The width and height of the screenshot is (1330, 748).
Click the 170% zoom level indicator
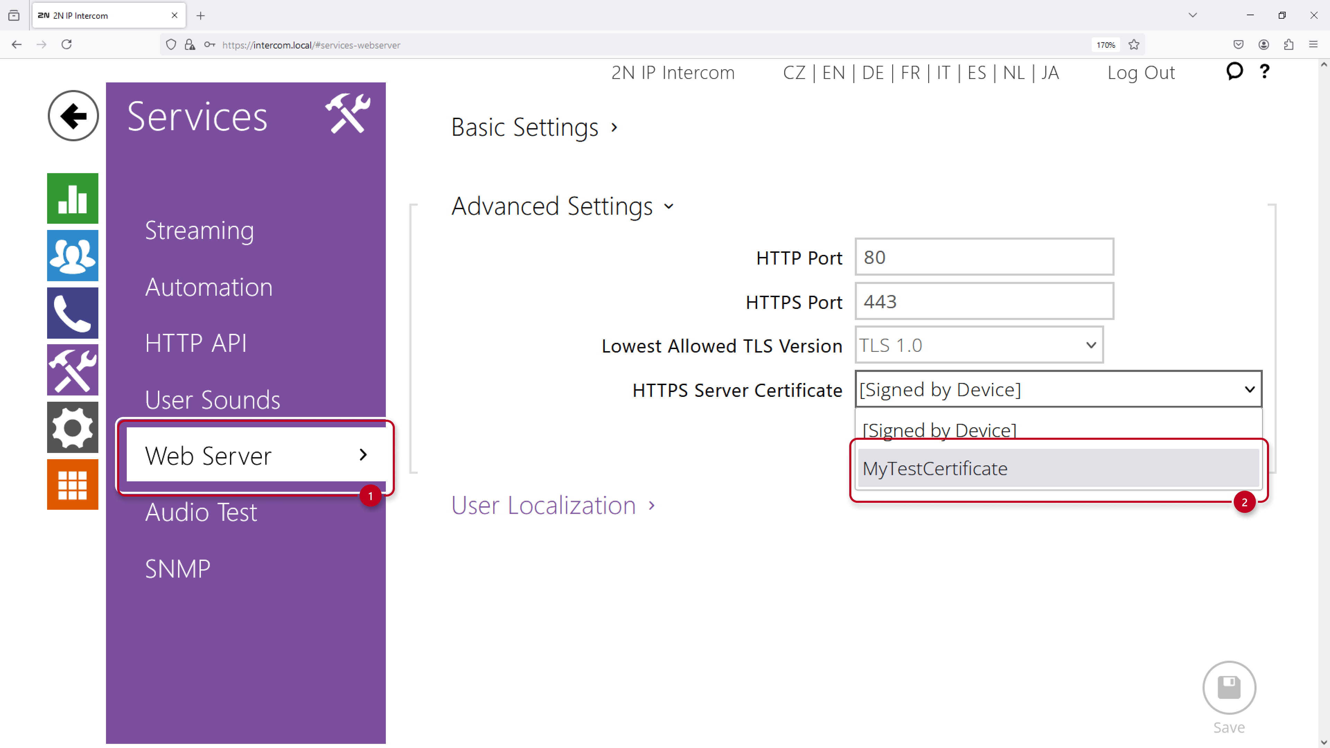(1106, 45)
